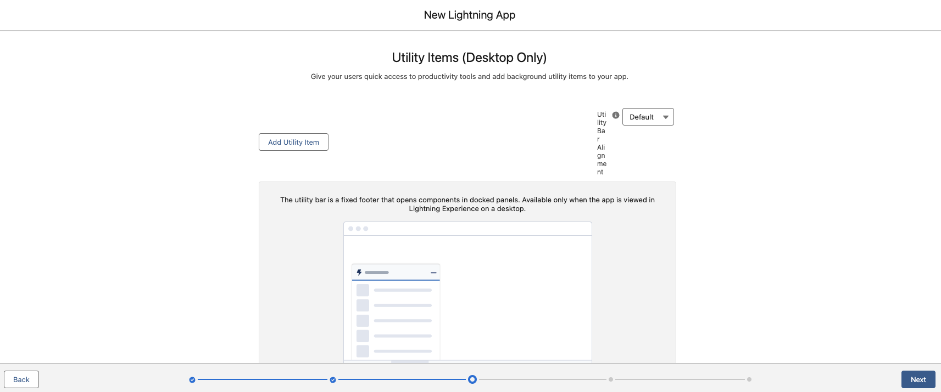Click the New Lightning App header title

(x=470, y=15)
